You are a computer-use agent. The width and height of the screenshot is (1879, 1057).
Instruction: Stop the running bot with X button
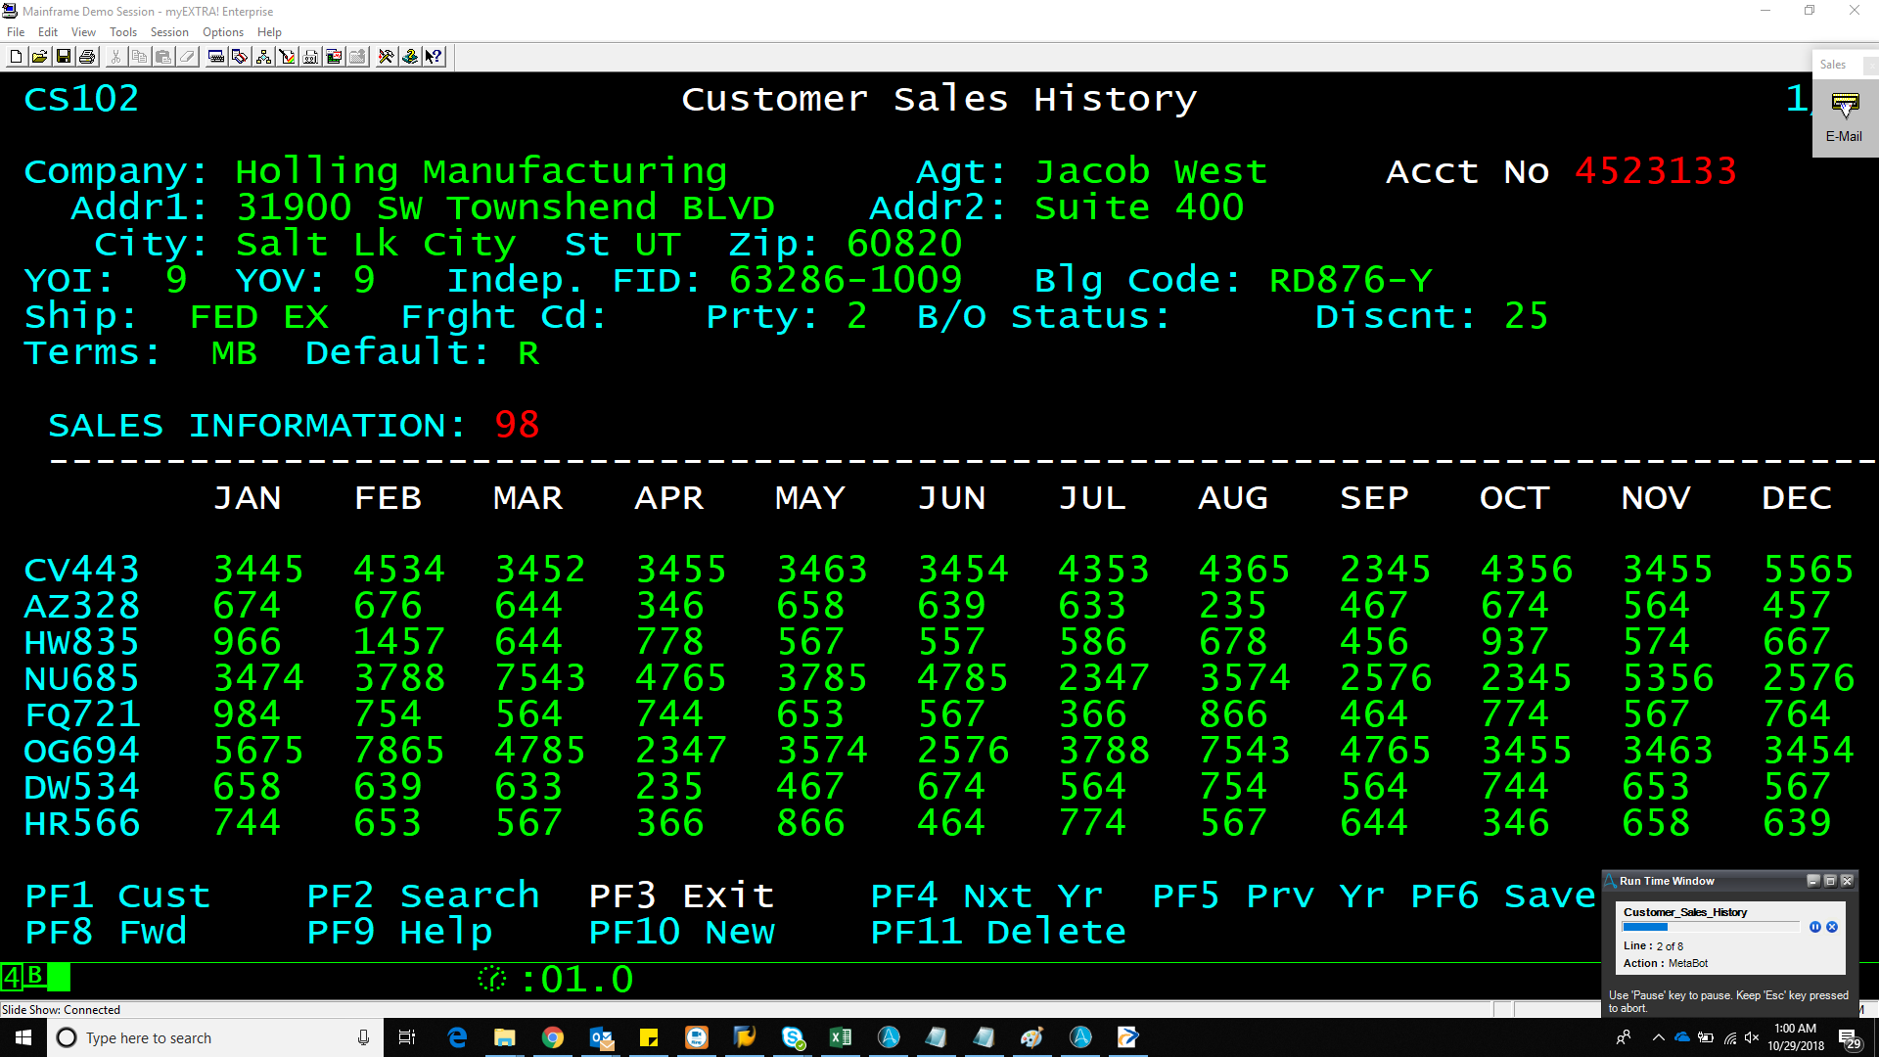pyautogui.click(x=1832, y=927)
